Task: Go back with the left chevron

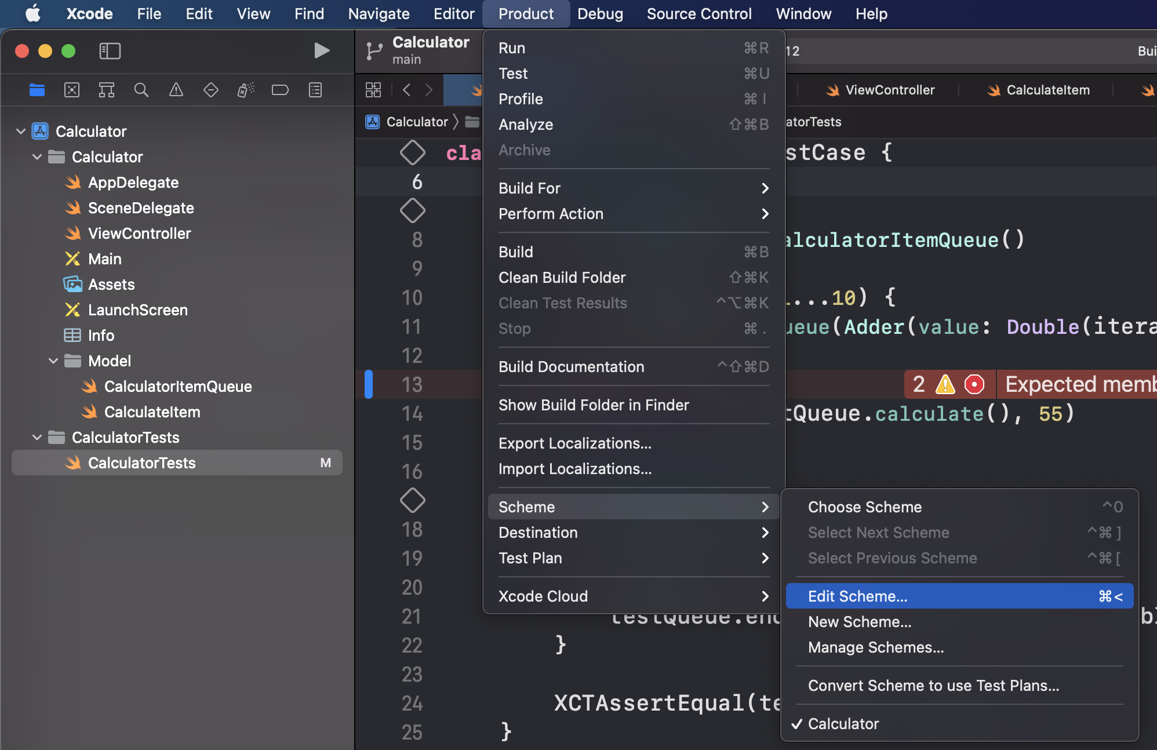Action: (407, 90)
